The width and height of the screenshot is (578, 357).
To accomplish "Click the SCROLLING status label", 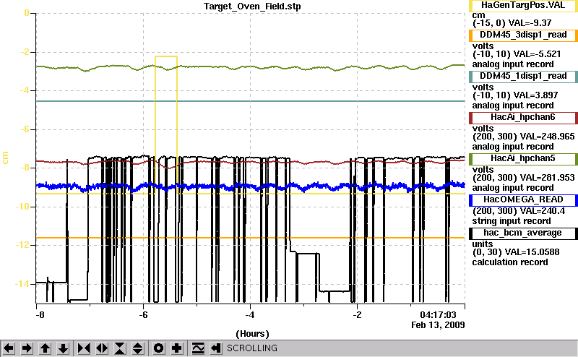I will coord(251,348).
